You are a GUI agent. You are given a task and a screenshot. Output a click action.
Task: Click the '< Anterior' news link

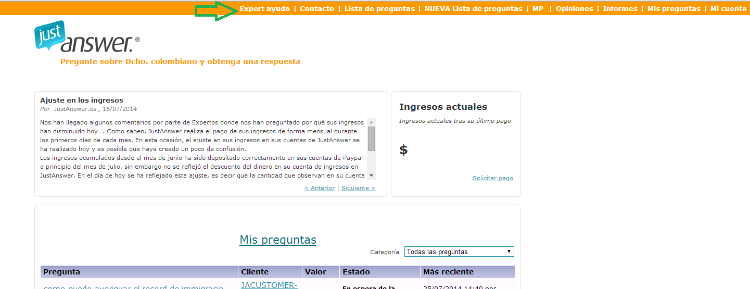(x=319, y=188)
